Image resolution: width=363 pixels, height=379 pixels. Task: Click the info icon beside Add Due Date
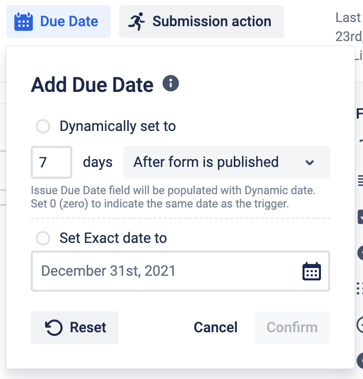coord(170,83)
